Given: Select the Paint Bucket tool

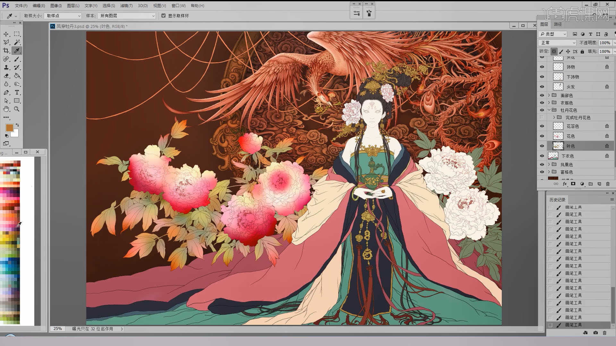Looking at the screenshot, I should 17,76.
